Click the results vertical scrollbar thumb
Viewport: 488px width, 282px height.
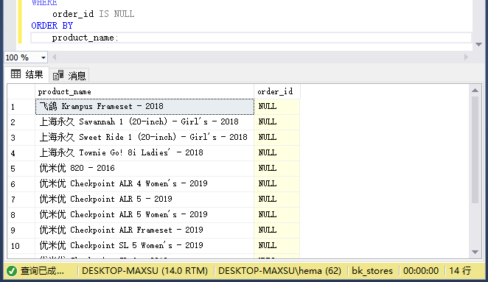click(475, 150)
